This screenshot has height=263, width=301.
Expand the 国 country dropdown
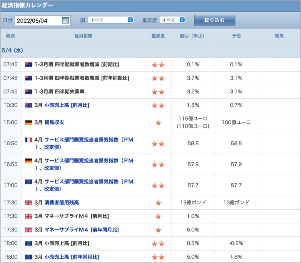(x=111, y=20)
